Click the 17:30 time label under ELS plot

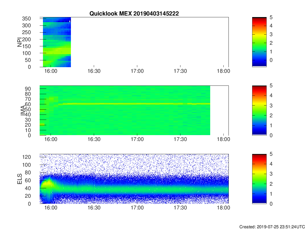(180, 208)
